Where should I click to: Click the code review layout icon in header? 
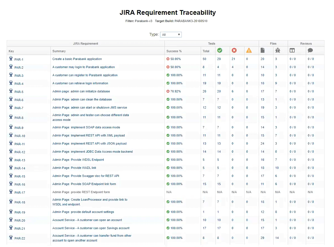(x=292, y=51)
